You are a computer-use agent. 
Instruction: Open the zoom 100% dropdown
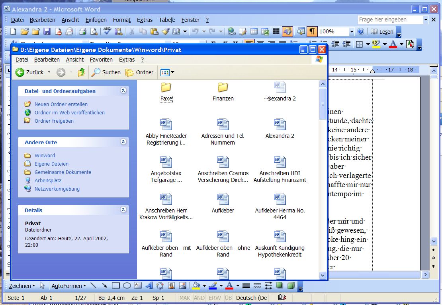tap(352, 31)
